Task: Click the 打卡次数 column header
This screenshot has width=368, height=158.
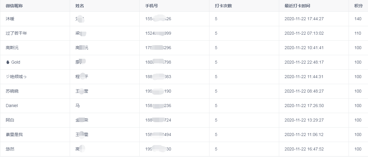Action: pos(223,6)
